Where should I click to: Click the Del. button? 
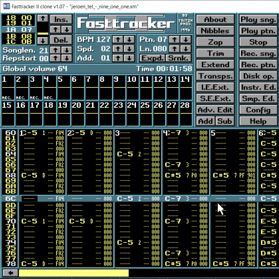click(61, 40)
